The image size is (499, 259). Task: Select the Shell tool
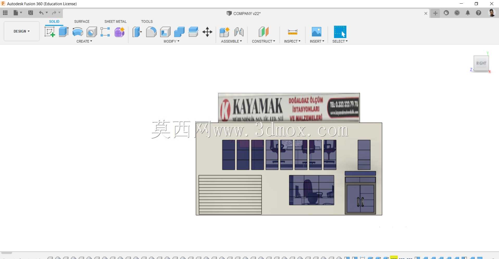(165, 32)
